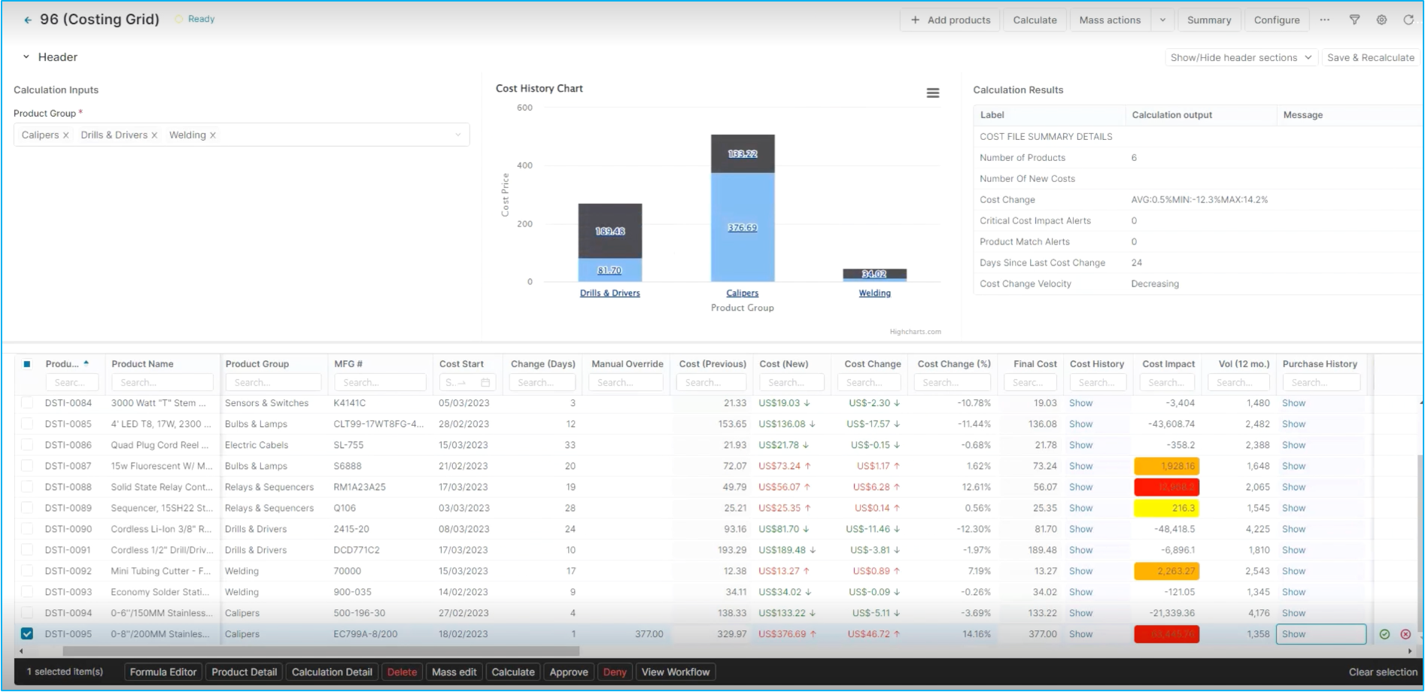
Task: Collapse the Header section chevron
Action: [x=26, y=57]
